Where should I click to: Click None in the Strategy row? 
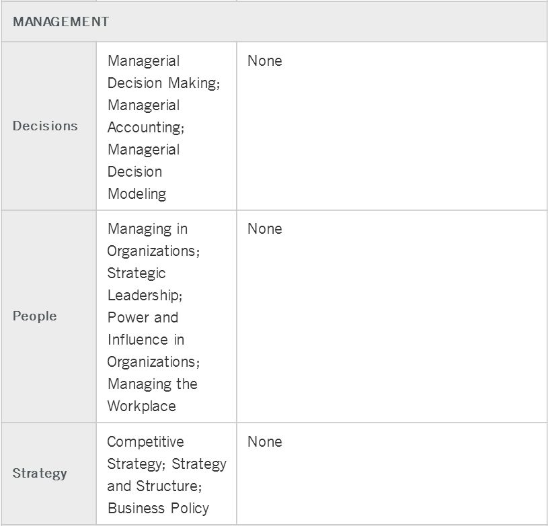[264, 441]
